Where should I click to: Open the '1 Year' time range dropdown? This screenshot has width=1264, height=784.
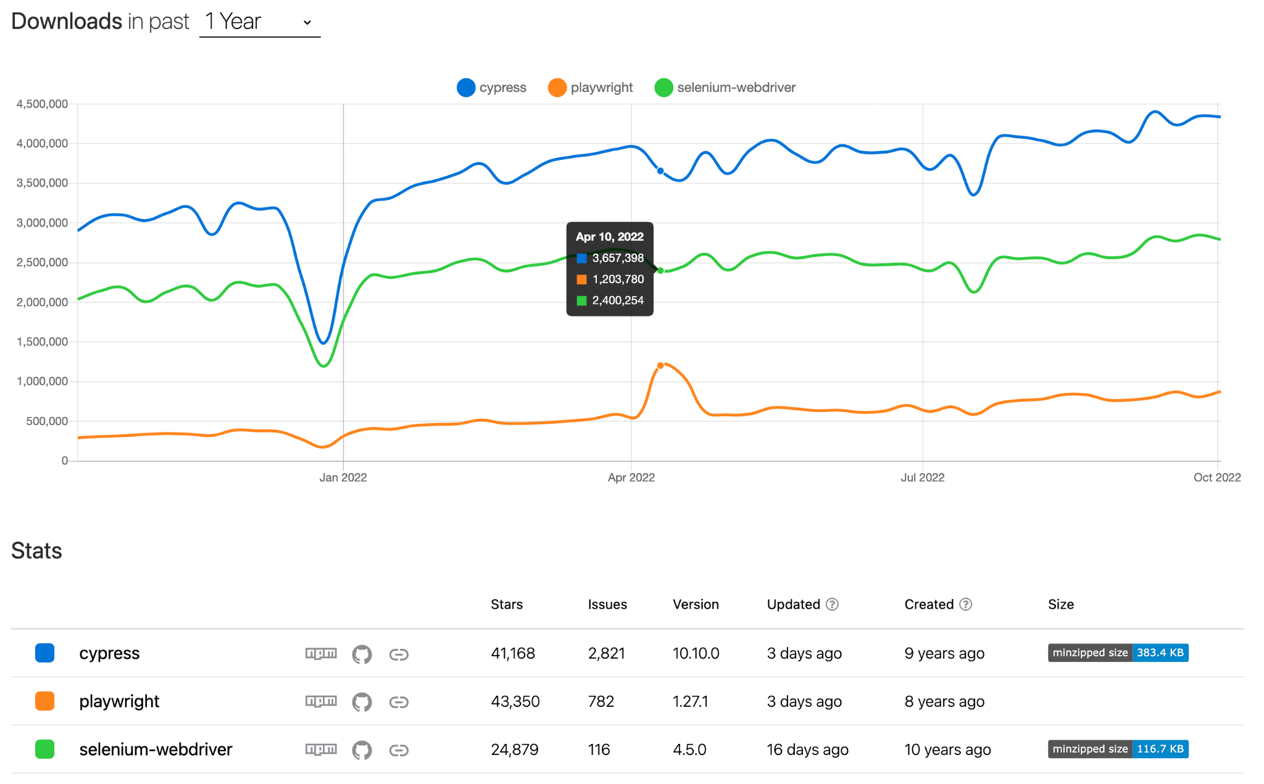point(260,22)
